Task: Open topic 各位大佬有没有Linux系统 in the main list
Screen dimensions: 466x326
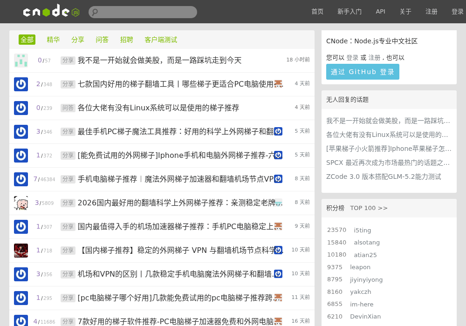Action: pos(158,108)
